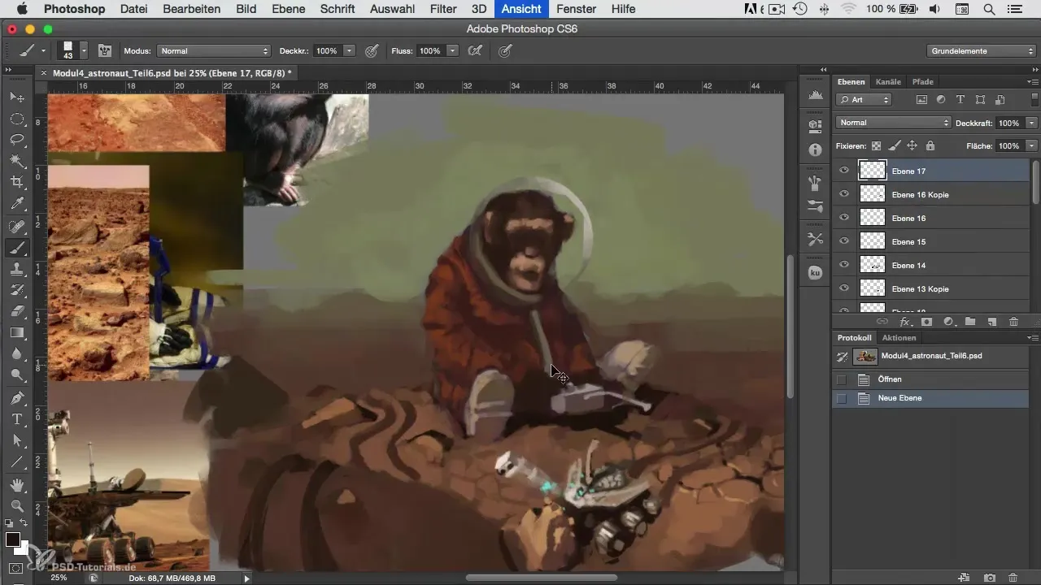
Task: Switch to Pfade tab
Action: [x=922, y=81]
